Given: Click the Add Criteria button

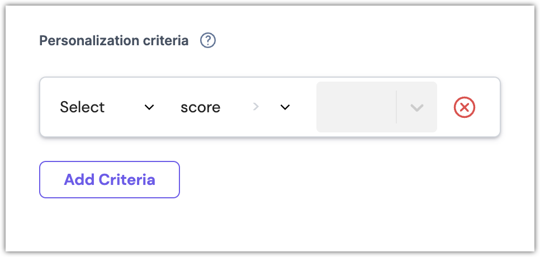Looking at the screenshot, I should click(x=110, y=180).
